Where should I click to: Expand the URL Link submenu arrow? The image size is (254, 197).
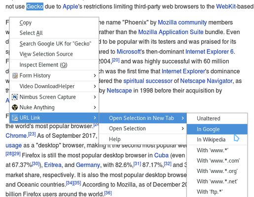[x=95, y=118]
